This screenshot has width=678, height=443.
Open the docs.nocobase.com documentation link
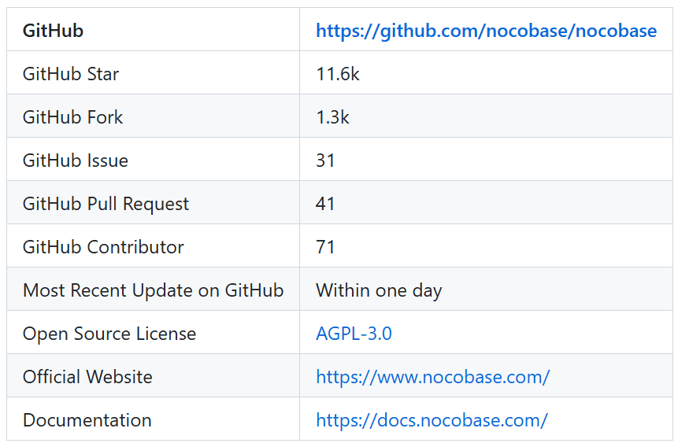click(432, 420)
